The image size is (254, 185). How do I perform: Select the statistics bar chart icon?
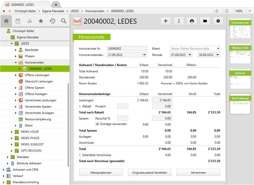(29, 21)
